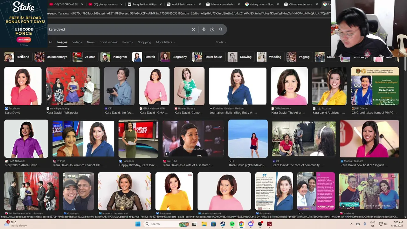Image resolution: width=407 pixels, height=229 pixels.
Task: Open 'Kara David (@karadavid)' X link
Action: tap(248, 165)
